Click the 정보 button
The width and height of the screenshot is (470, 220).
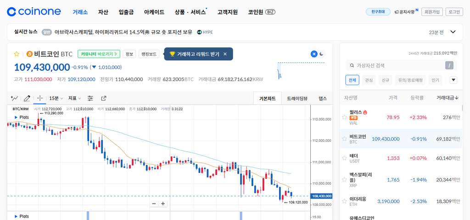[129, 54]
